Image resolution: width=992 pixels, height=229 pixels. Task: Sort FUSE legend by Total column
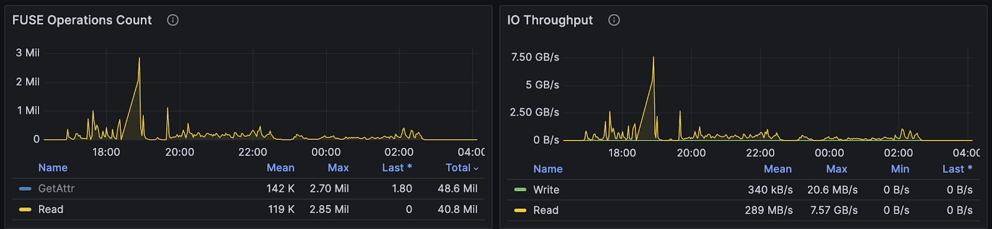462,168
